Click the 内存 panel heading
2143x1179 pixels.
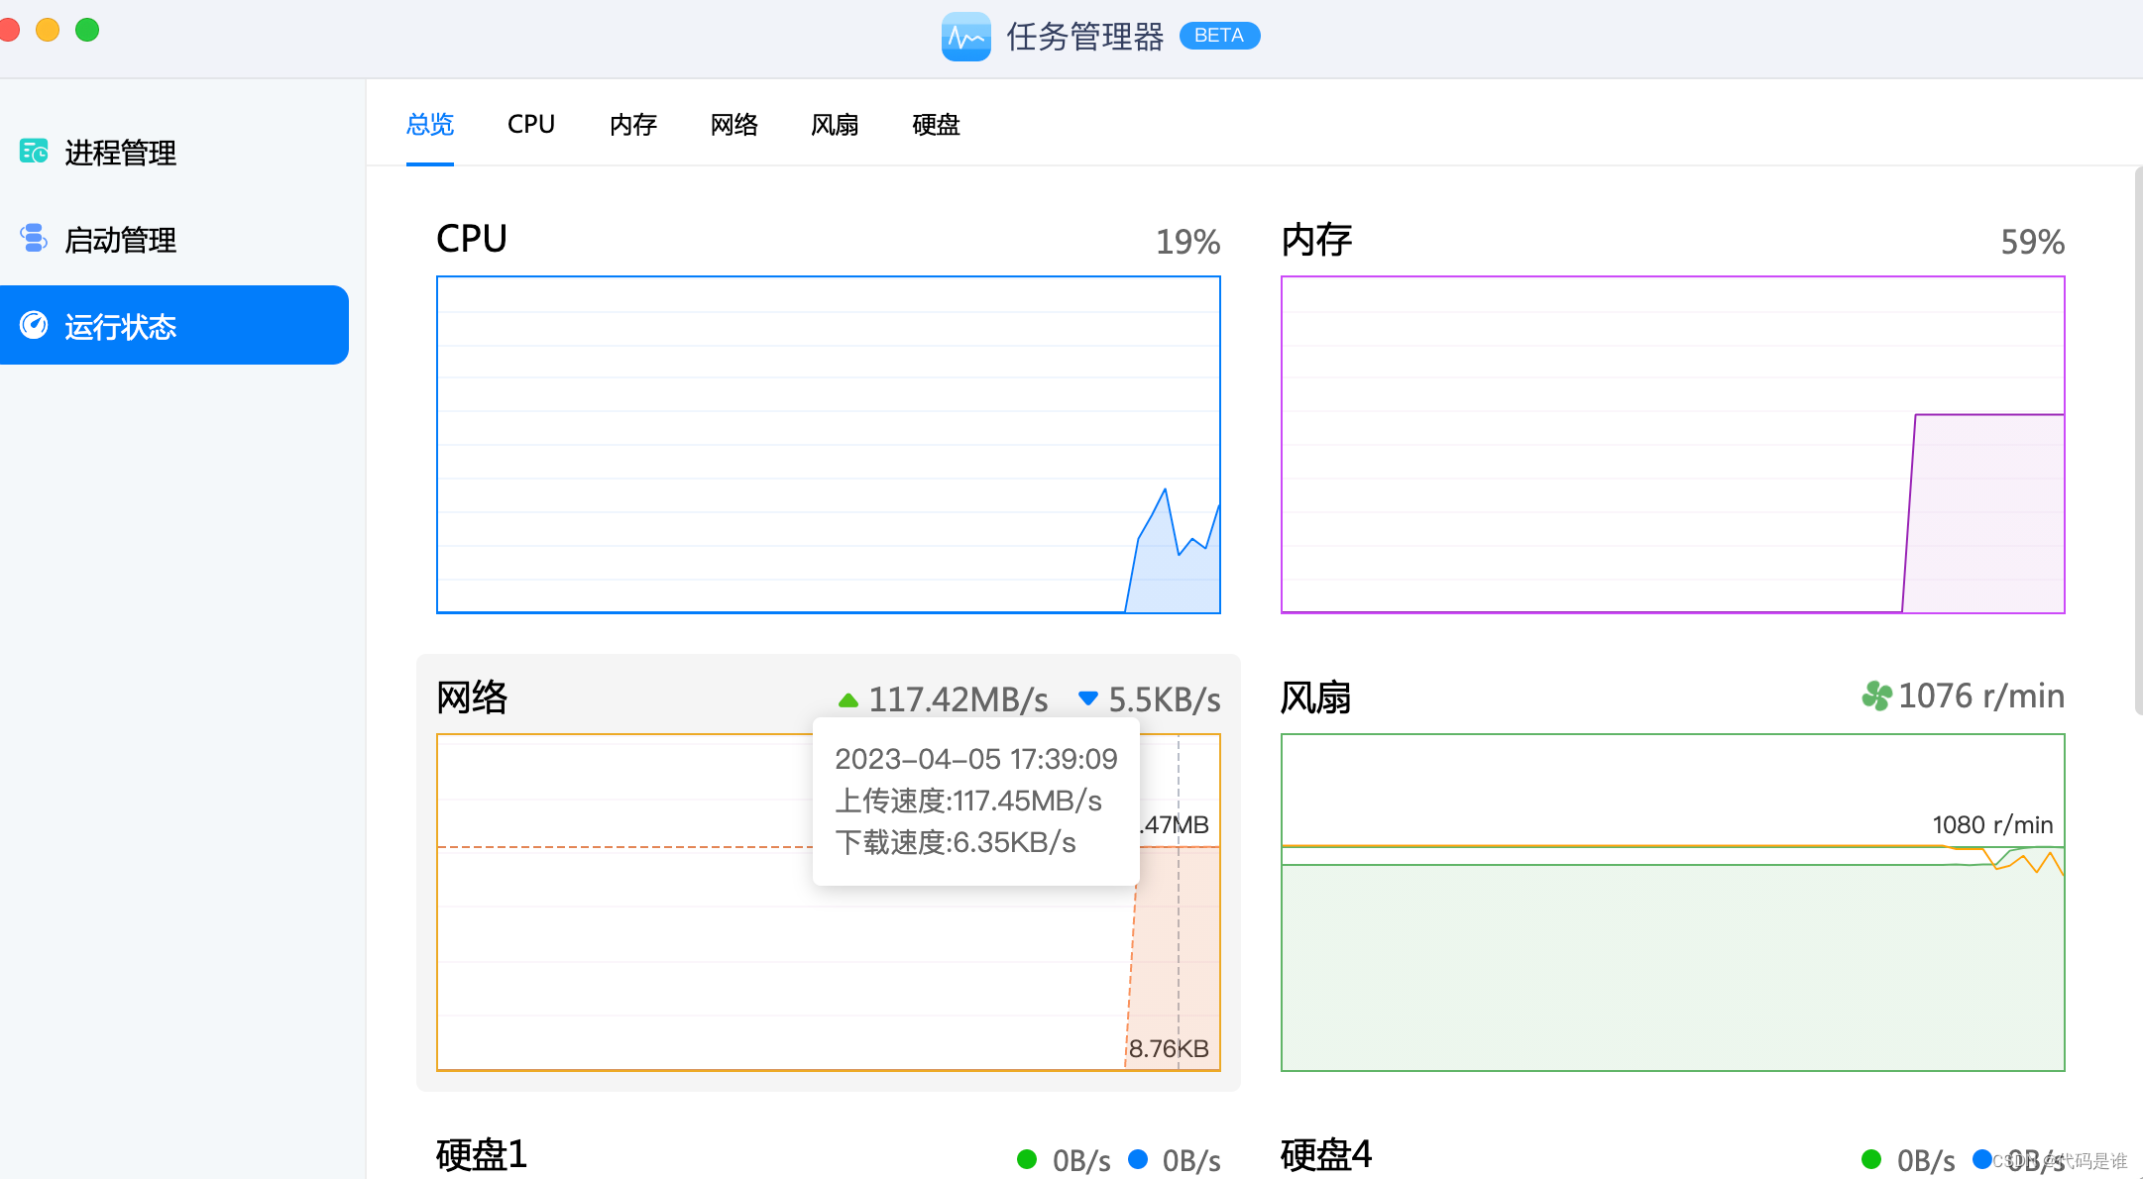1316,240
